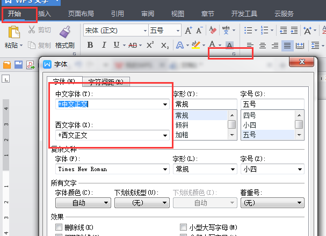Apply text highlight color

pyautogui.click(x=196, y=45)
